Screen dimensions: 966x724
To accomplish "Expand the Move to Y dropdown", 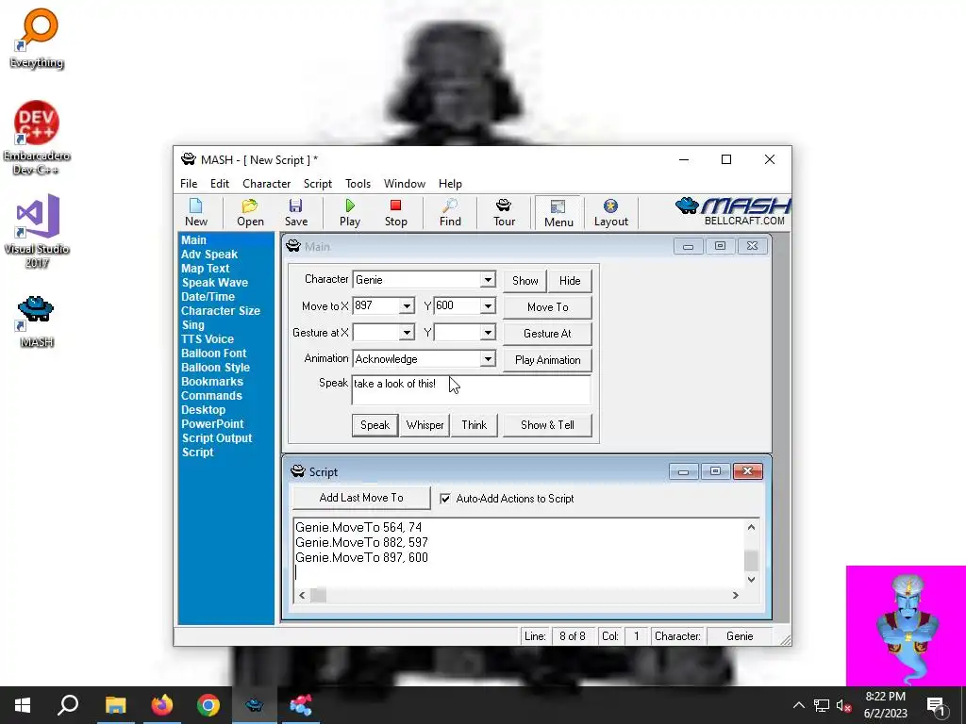I will [488, 306].
